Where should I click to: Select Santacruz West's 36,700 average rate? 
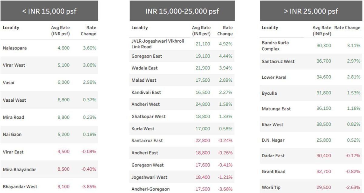click(324, 61)
